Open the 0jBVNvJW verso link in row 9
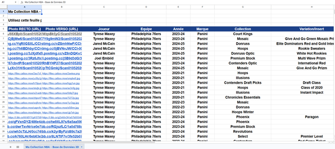Viewport: 335px width, 149px height. pyautogui.click(x=62, y=49)
